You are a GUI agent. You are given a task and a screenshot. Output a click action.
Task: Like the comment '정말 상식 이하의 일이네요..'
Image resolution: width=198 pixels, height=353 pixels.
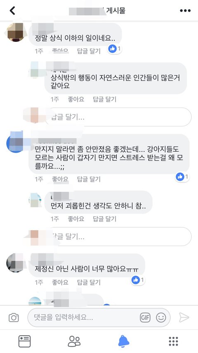tap(60, 51)
